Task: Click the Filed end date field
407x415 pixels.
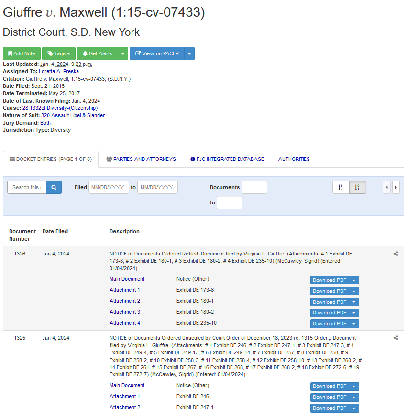Action: point(157,187)
